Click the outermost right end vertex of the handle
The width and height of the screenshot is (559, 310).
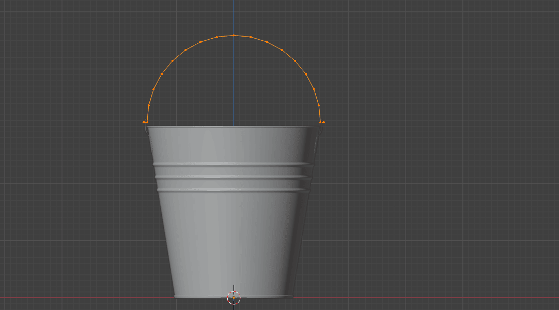323,122
